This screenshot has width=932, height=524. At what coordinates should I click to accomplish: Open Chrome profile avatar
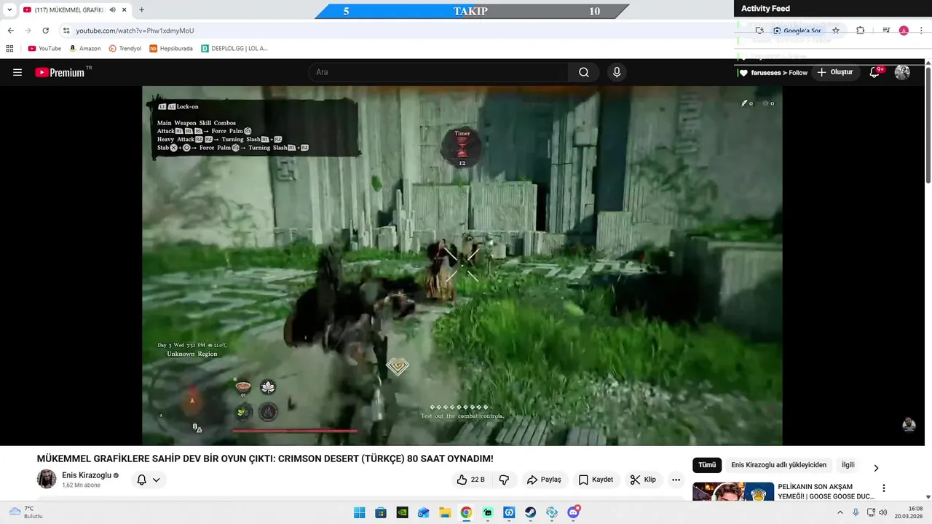[x=904, y=31]
